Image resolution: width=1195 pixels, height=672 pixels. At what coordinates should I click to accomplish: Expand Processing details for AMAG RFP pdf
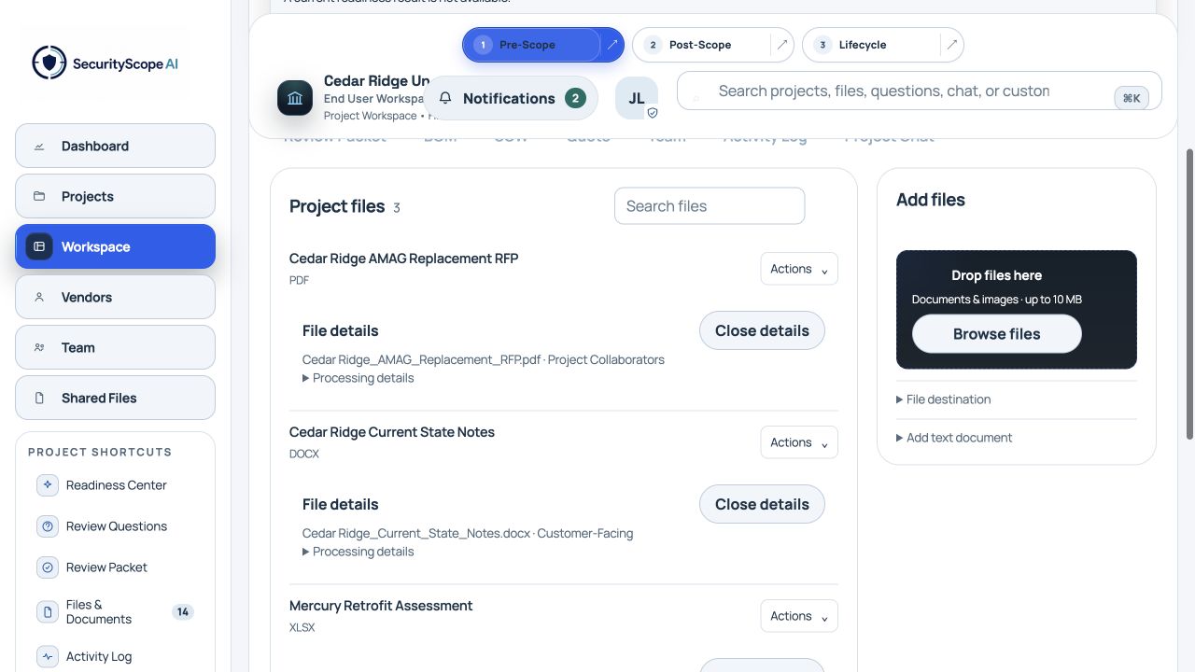358,378
